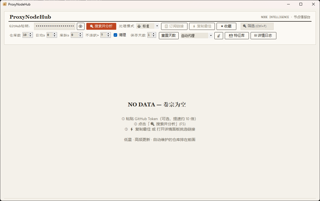
Task: Increase the 仓库数 value
Action: point(31,34)
